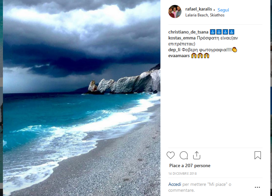Open dep_li commenter profile
This screenshot has height=196, width=272.
[174, 50]
